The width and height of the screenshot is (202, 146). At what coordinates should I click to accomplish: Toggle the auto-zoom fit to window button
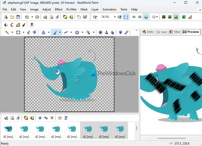pos(126,17)
